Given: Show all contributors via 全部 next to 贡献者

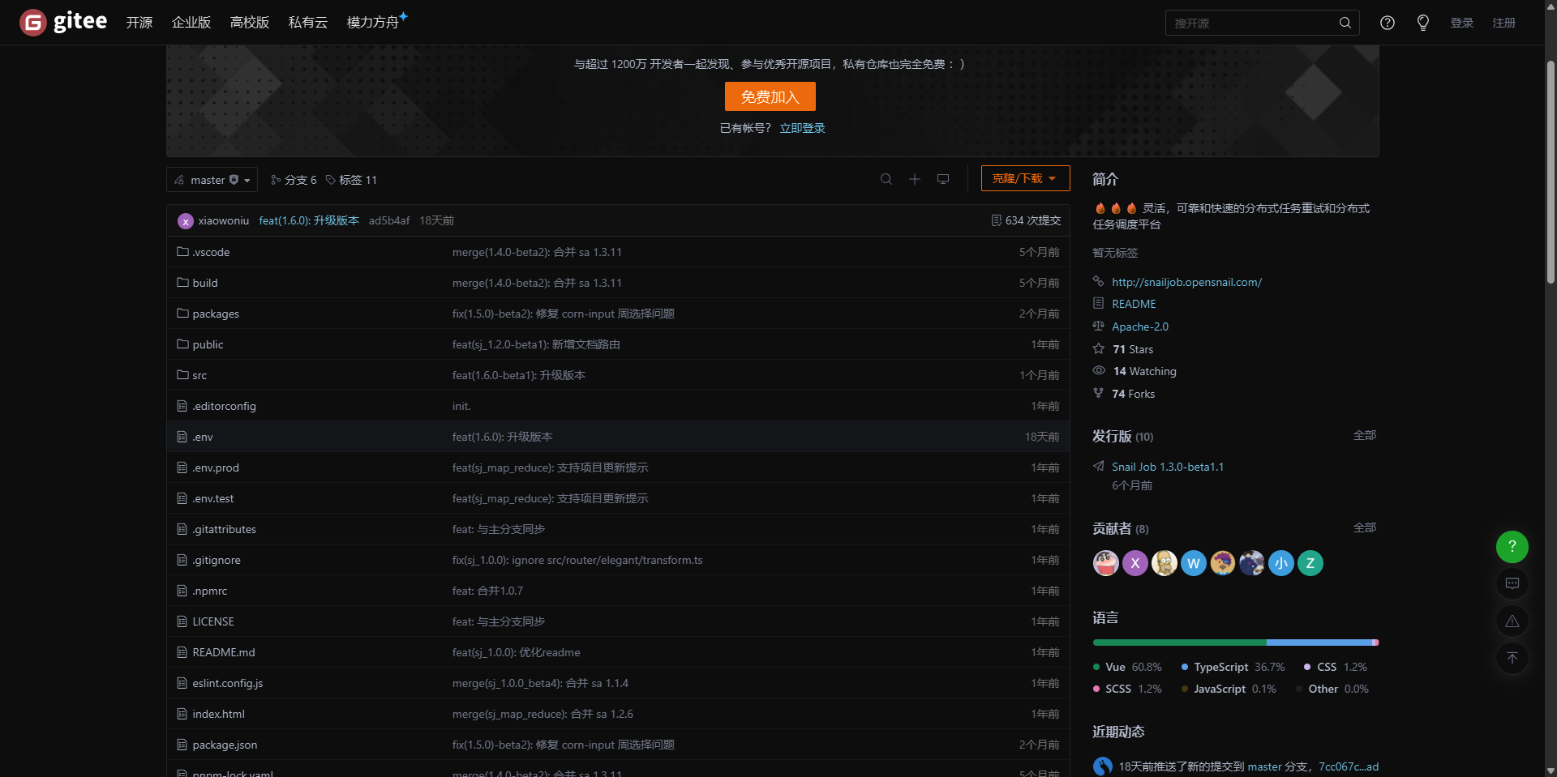Looking at the screenshot, I should pyautogui.click(x=1365, y=527).
